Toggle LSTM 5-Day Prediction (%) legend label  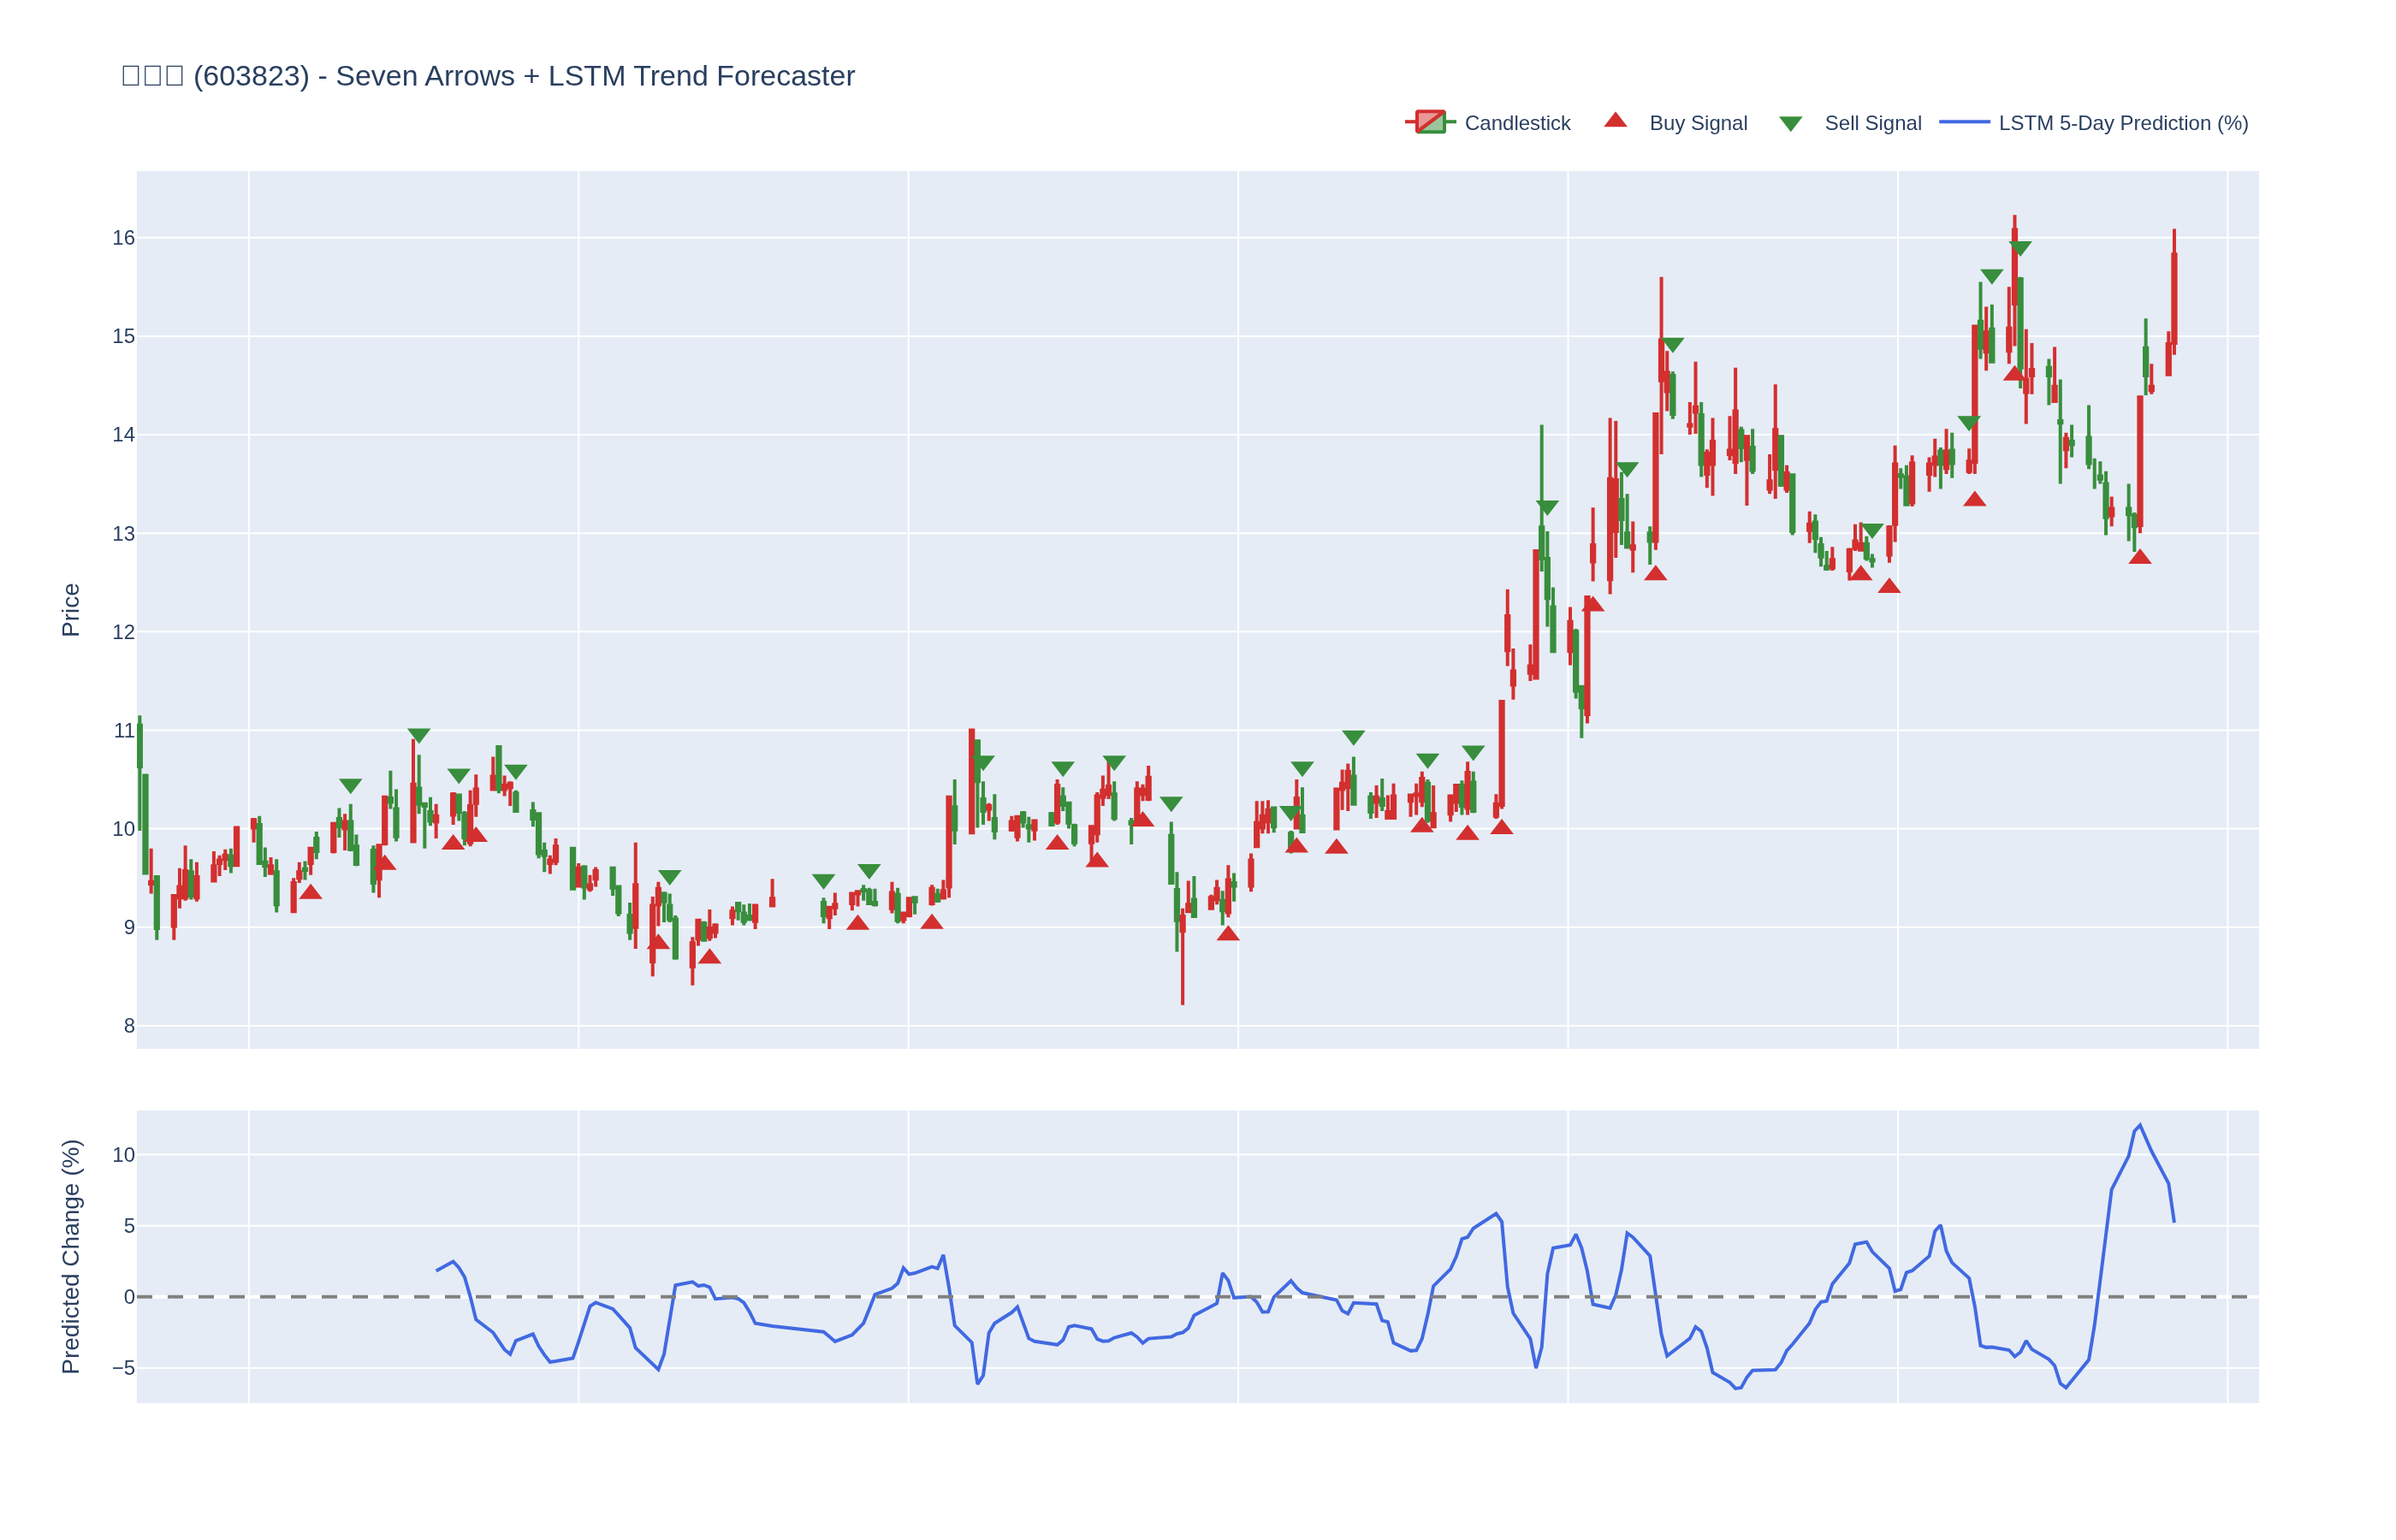(2123, 123)
